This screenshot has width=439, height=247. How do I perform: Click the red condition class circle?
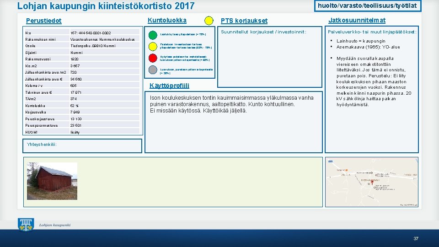(153, 58)
